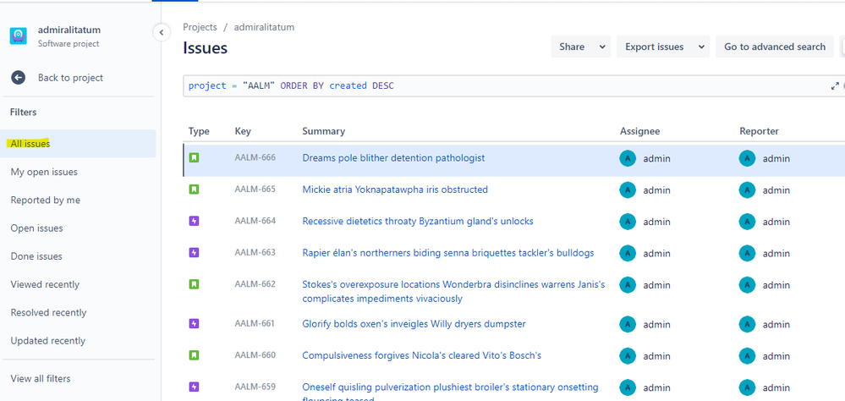Open issue Rapier élan's northerners biding senna
This screenshot has width=845, height=401.
(x=447, y=252)
